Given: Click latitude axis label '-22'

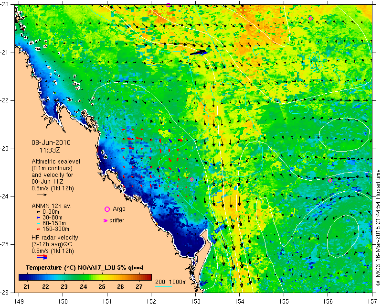Looking at the screenshot, I should 4,100.
